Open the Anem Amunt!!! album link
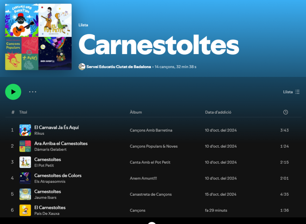The height and width of the screenshot is (224, 306). tap(143, 178)
